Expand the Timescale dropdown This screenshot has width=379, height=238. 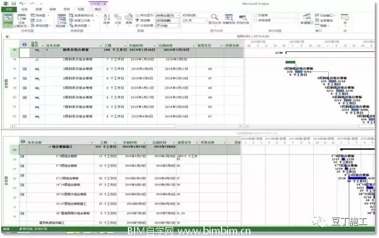click(195, 21)
